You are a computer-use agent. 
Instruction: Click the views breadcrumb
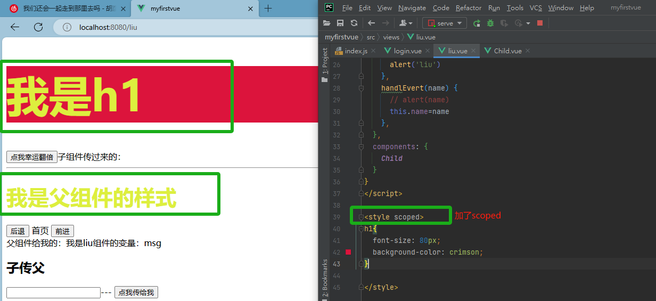(x=391, y=37)
